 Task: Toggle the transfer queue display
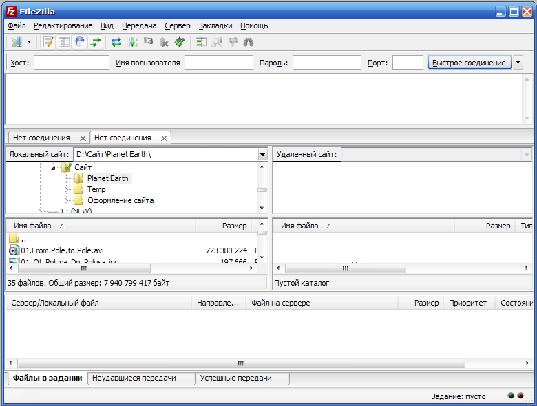click(96, 42)
